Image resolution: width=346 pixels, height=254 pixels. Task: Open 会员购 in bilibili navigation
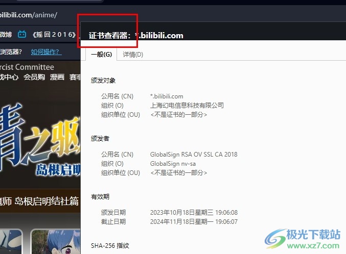[34, 77]
